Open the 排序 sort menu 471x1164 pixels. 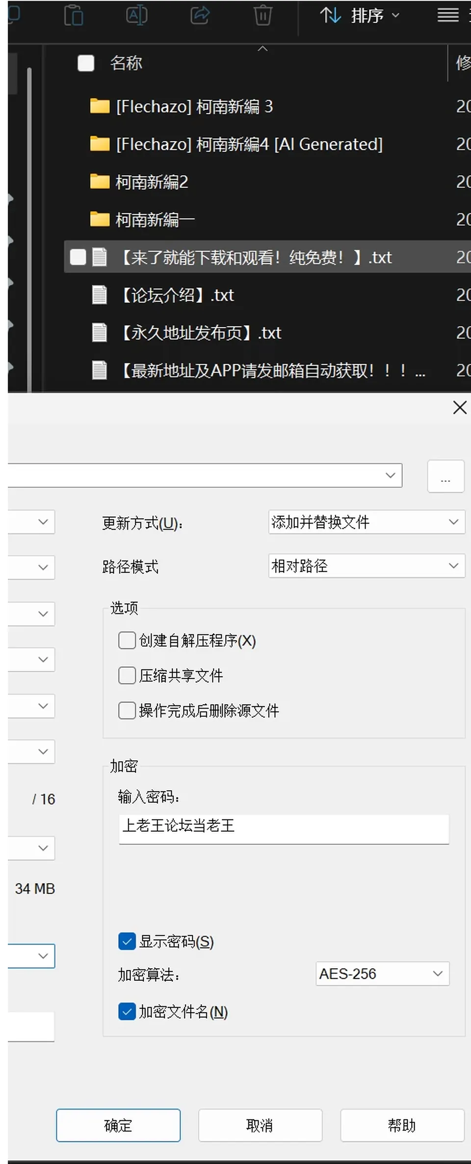point(360,16)
